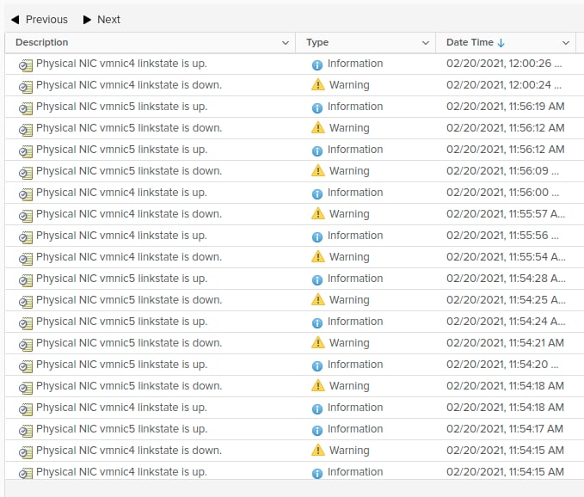Click the event icon of the 11:55:56 row
This screenshot has height=497, width=584.
tap(26, 237)
